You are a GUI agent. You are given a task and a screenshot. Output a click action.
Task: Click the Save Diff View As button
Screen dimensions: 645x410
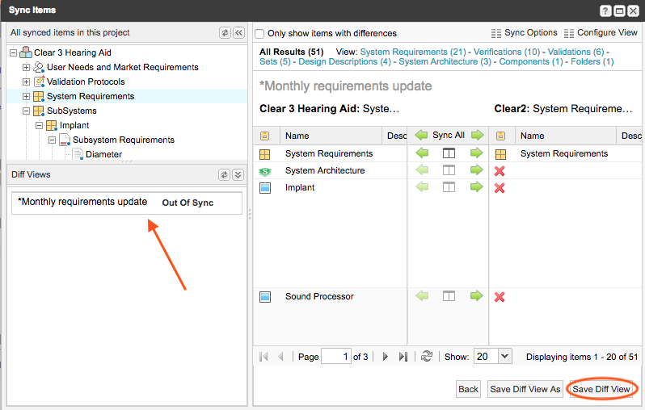(x=525, y=389)
